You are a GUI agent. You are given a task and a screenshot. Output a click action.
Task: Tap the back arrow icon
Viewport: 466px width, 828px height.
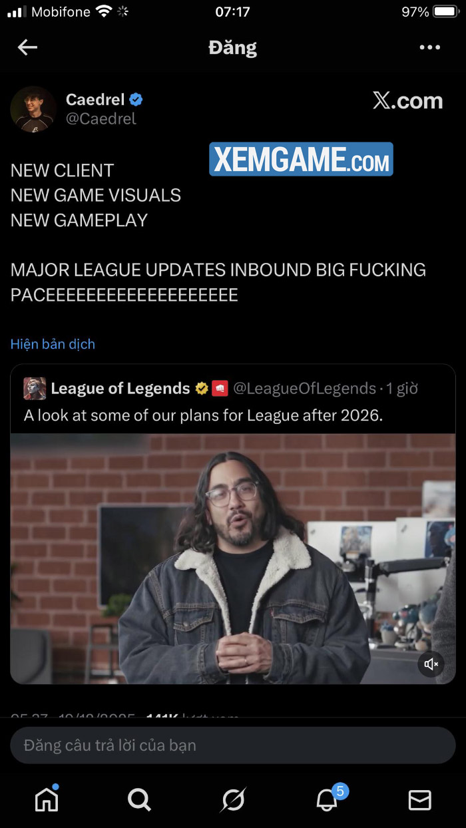point(27,47)
